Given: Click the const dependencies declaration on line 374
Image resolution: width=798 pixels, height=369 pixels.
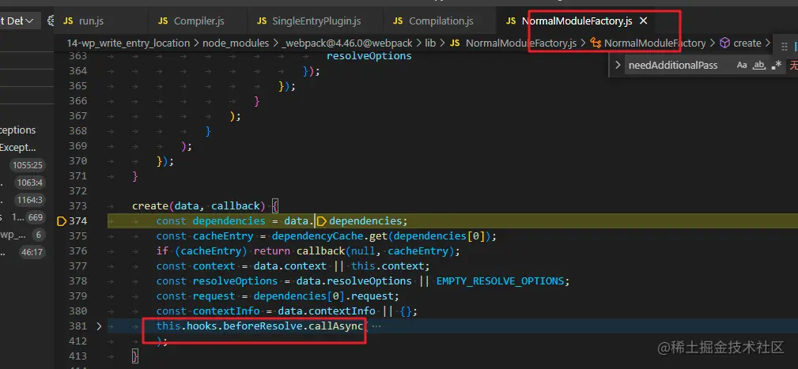Looking at the screenshot, I should click(x=210, y=221).
